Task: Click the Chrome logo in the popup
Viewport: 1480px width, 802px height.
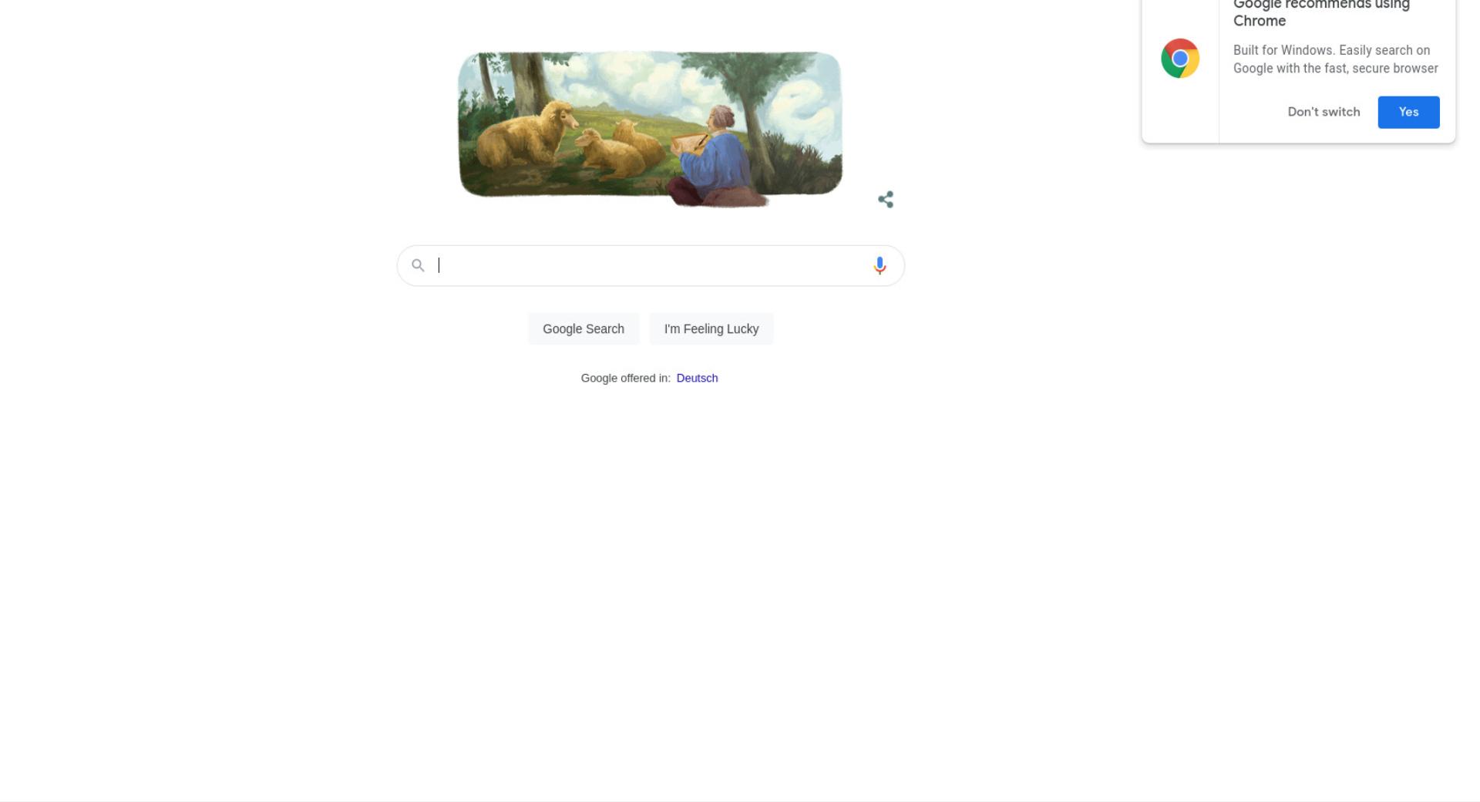Action: coord(1180,59)
